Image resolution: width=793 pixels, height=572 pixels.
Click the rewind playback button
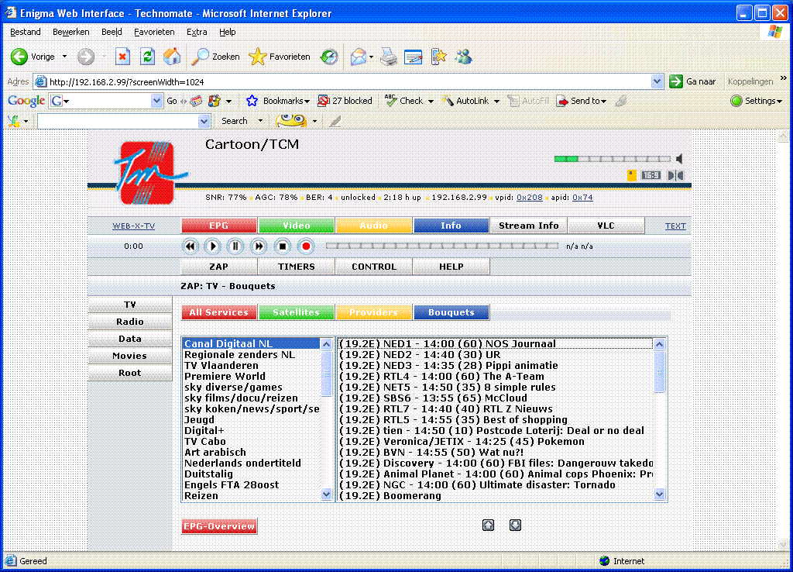190,246
